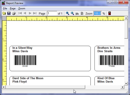Viewport: 130px width, 95px height.
Task: Click the 'Dard Side of The Moon' title
Action: 28,78
